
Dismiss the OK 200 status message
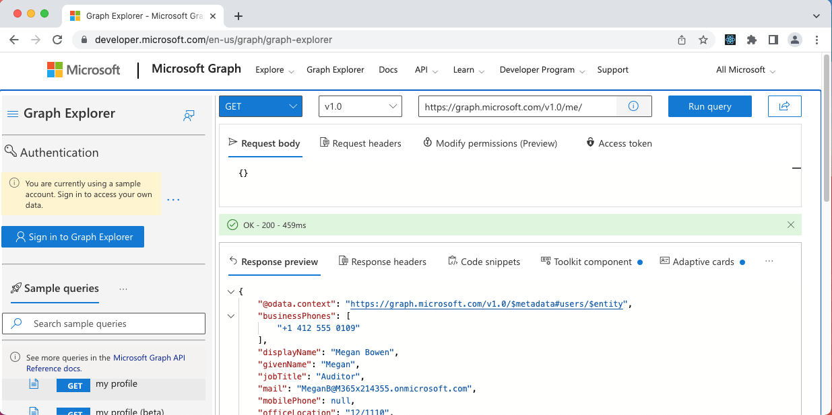791,225
